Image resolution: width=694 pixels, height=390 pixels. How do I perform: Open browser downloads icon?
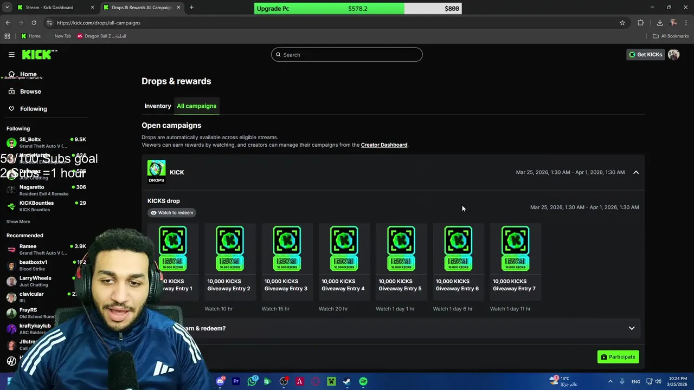pyautogui.click(x=660, y=23)
